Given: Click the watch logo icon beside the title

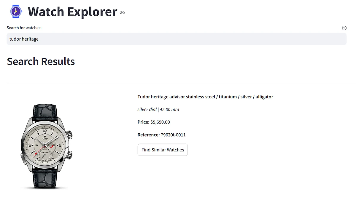Looking at the screenshot, I should (x=16, y=12).
